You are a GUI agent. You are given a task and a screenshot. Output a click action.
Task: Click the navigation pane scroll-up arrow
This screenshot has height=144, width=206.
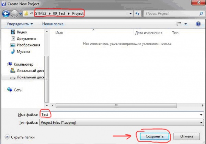(47, 32)
